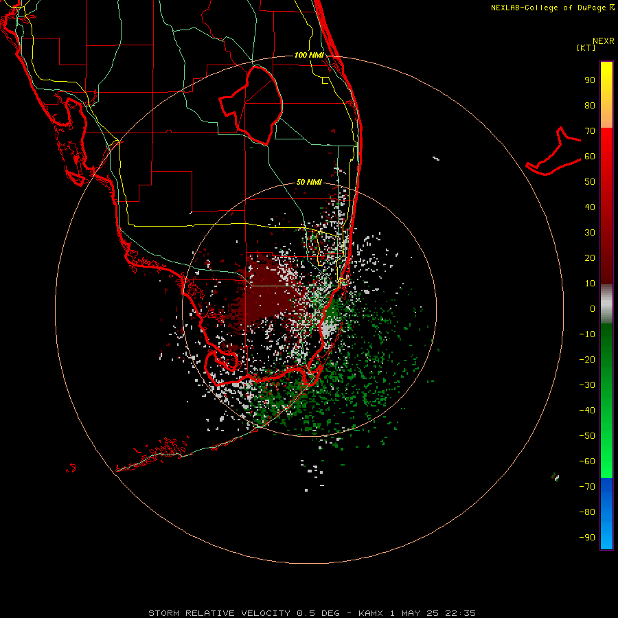Click the KAMX station identifier in caption

click(371, 613)
